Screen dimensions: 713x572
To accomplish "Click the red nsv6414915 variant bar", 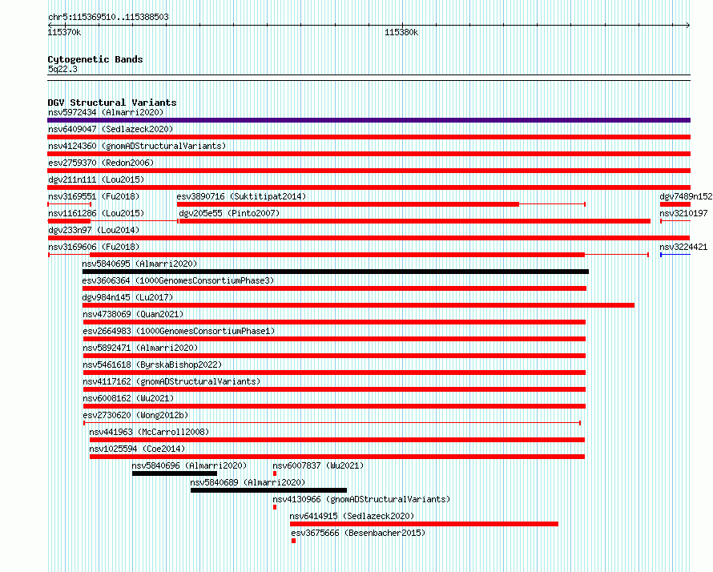I will [x=424, y=524].
